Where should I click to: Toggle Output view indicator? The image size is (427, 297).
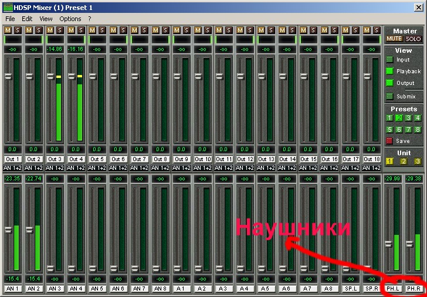(389, 83)
